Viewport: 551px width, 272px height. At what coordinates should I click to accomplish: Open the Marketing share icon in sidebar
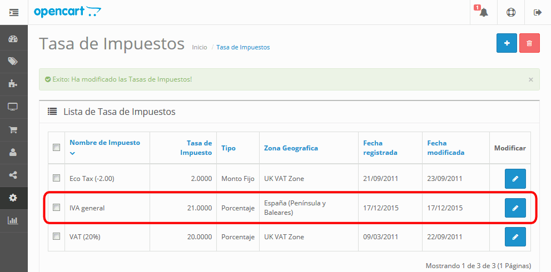[x=13, y=175]
